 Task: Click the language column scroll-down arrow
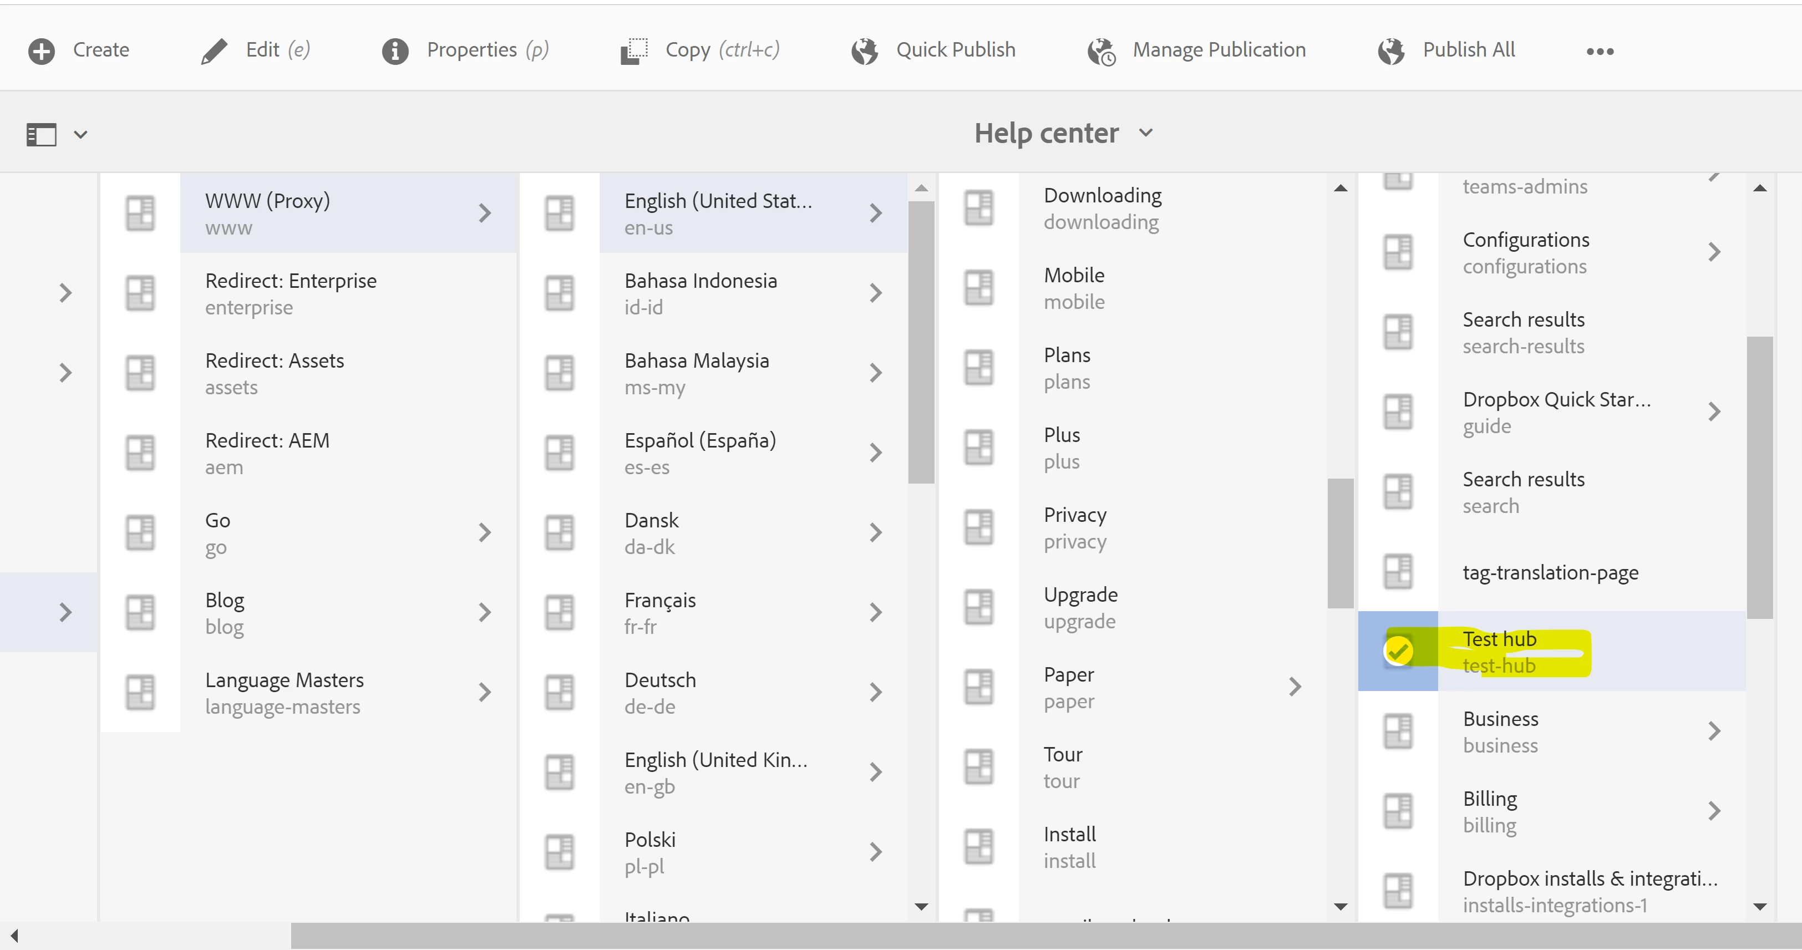921,907
